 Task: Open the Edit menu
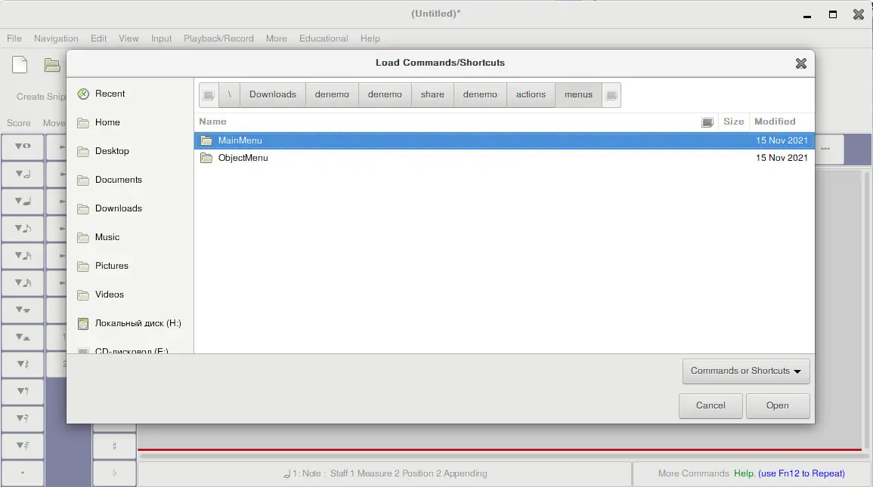pyautogui.click(x=98, y=39)
